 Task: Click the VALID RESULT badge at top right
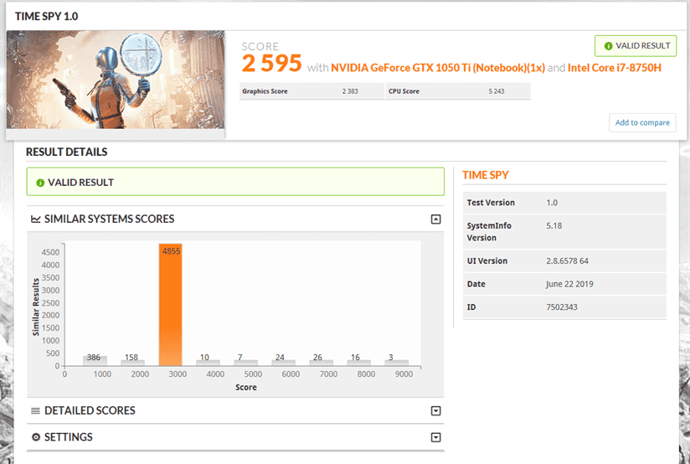coord(636,46)
